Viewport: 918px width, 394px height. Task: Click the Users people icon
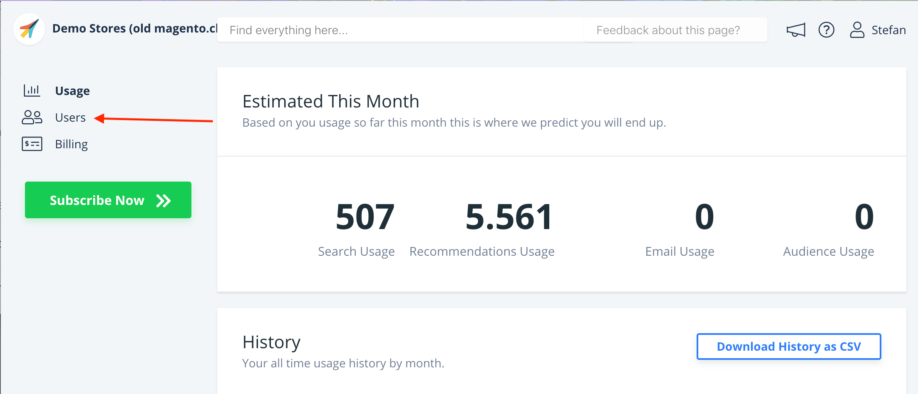click(32, 117)
